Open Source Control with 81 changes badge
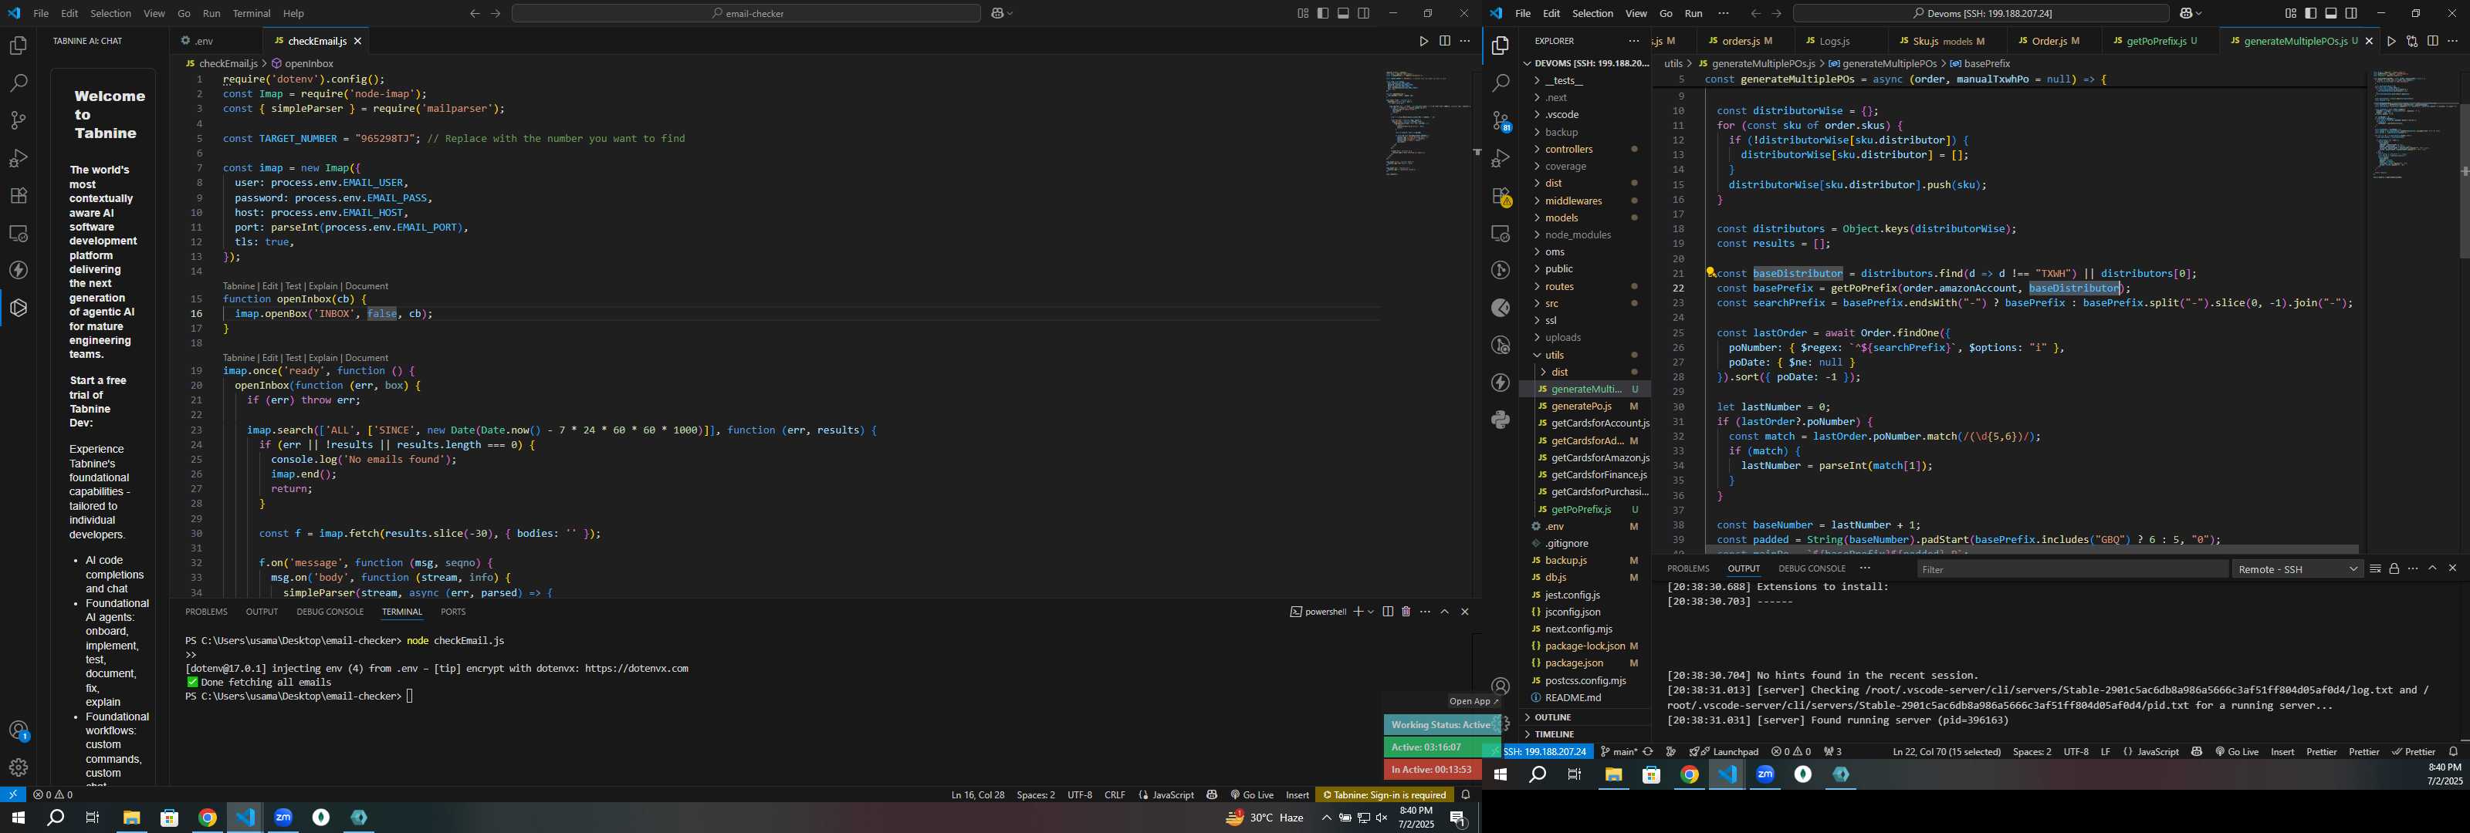 tap(1501, 121)
